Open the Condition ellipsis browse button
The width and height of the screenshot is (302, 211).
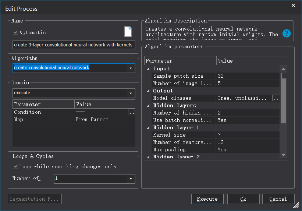click(131, 112)
